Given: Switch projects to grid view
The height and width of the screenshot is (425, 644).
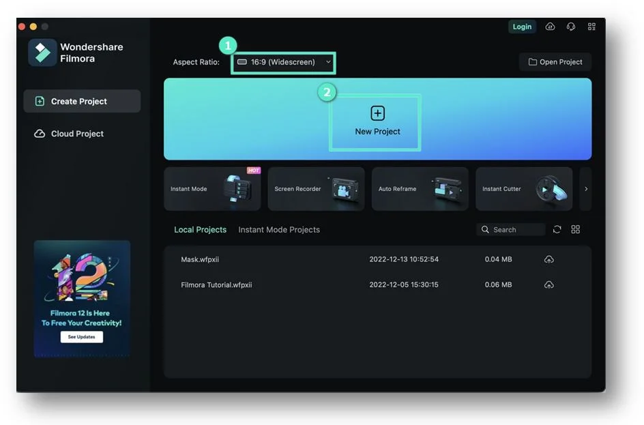Looking at the screenshot, I should point(575,229).
